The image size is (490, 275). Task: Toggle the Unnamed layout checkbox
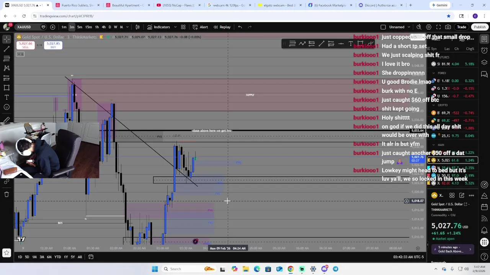point(383,27)
